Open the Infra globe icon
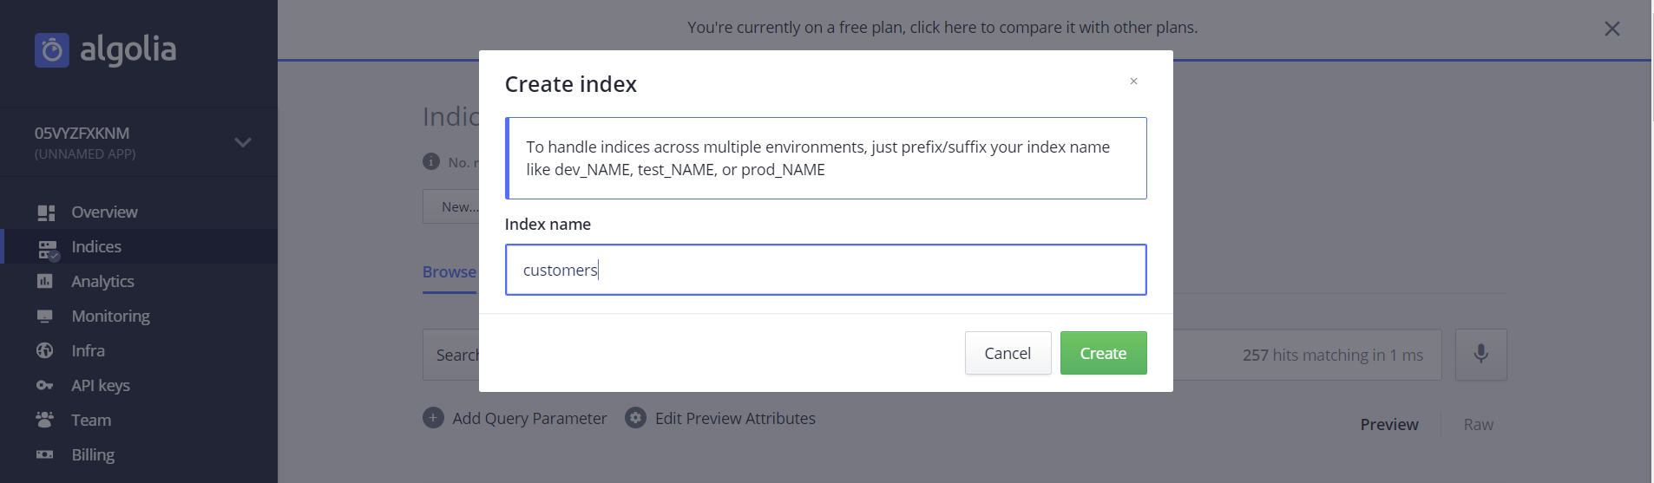 (45, 350)
